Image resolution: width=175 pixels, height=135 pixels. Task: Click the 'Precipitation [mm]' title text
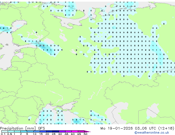[18, 128]
